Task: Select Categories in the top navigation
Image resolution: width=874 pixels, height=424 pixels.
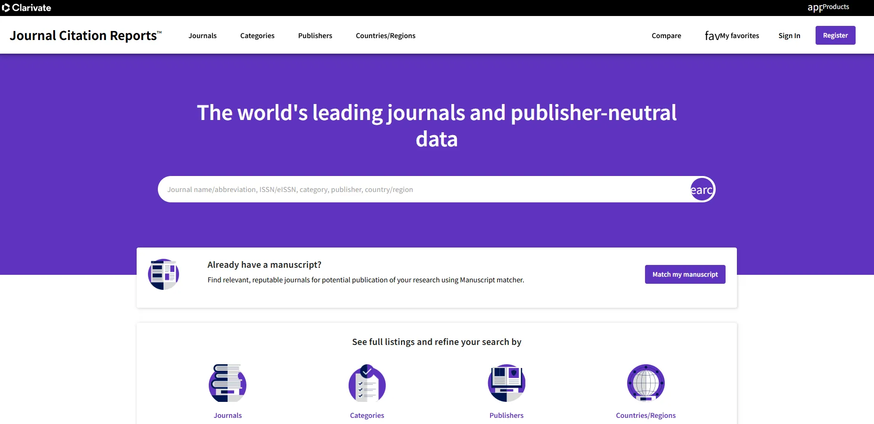Action: pos(257,36)
